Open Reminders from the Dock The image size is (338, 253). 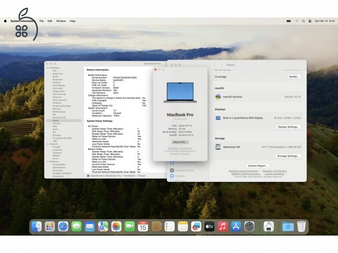170,227
